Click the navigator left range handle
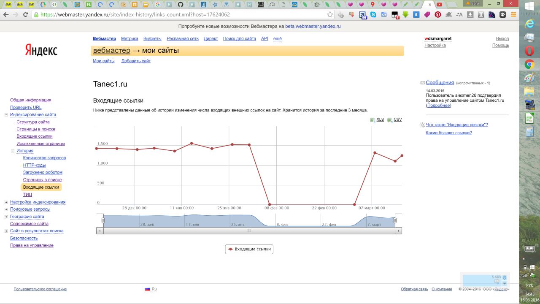 (x=103, y=220)
